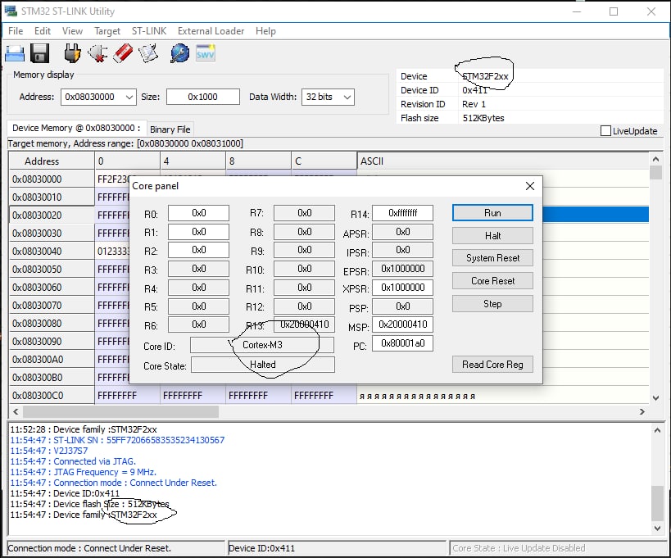This screenshot has width=671, height=558.
Task: Click Core Reset button
Action: (492, 281)
